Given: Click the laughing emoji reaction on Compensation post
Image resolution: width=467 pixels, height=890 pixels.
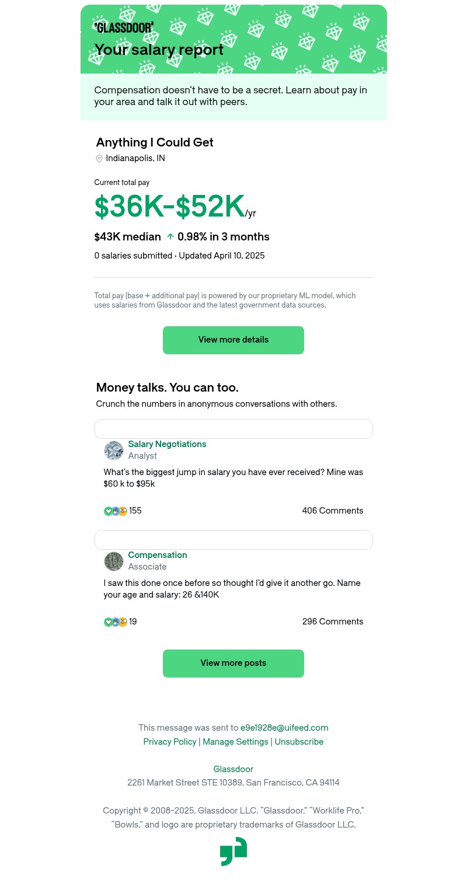Looking at the screenshot, I should (x=123, y=622).
